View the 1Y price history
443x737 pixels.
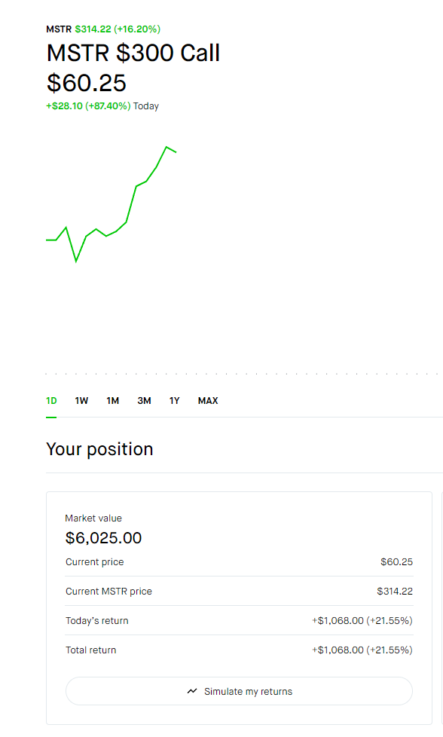174,400
